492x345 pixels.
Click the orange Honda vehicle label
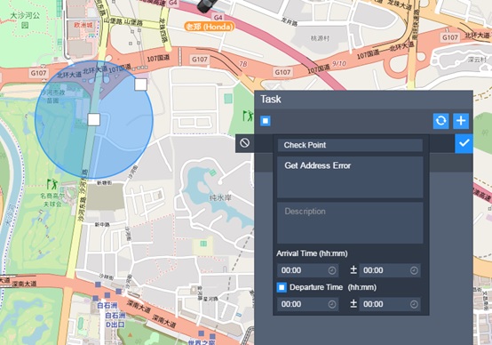tap(210, 27)
